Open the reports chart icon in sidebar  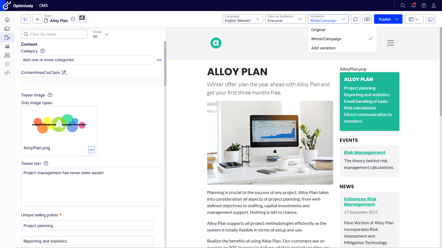(x=7, y=46)
